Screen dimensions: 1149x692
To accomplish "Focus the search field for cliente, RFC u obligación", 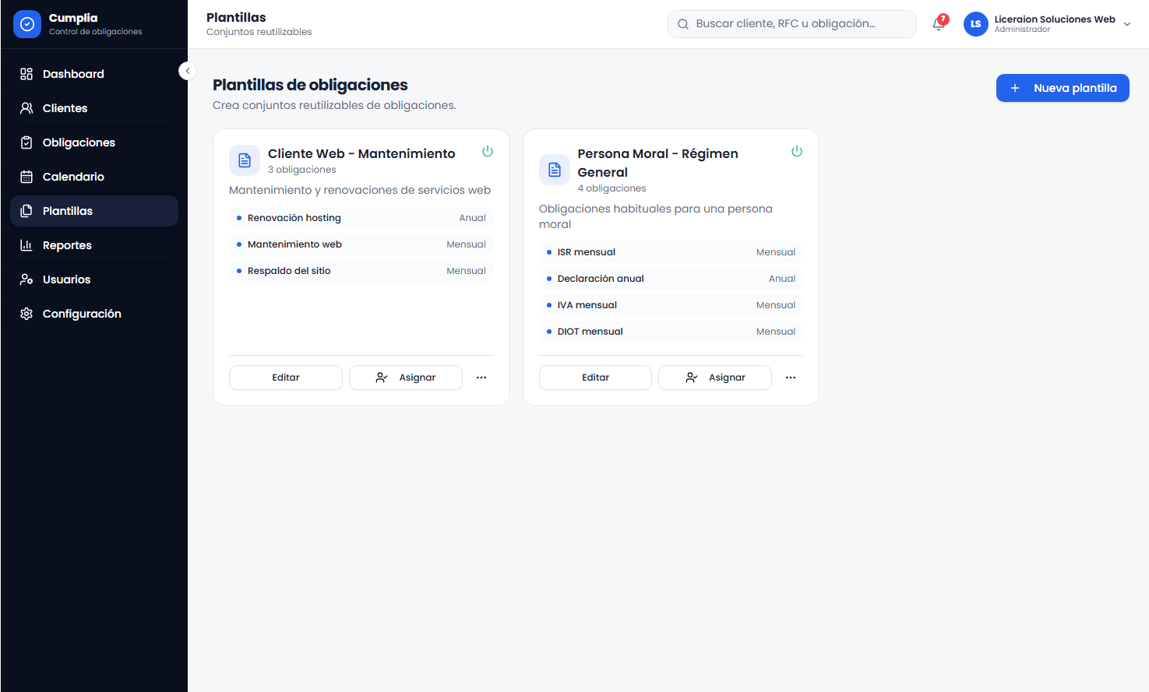I will (792, 24).
